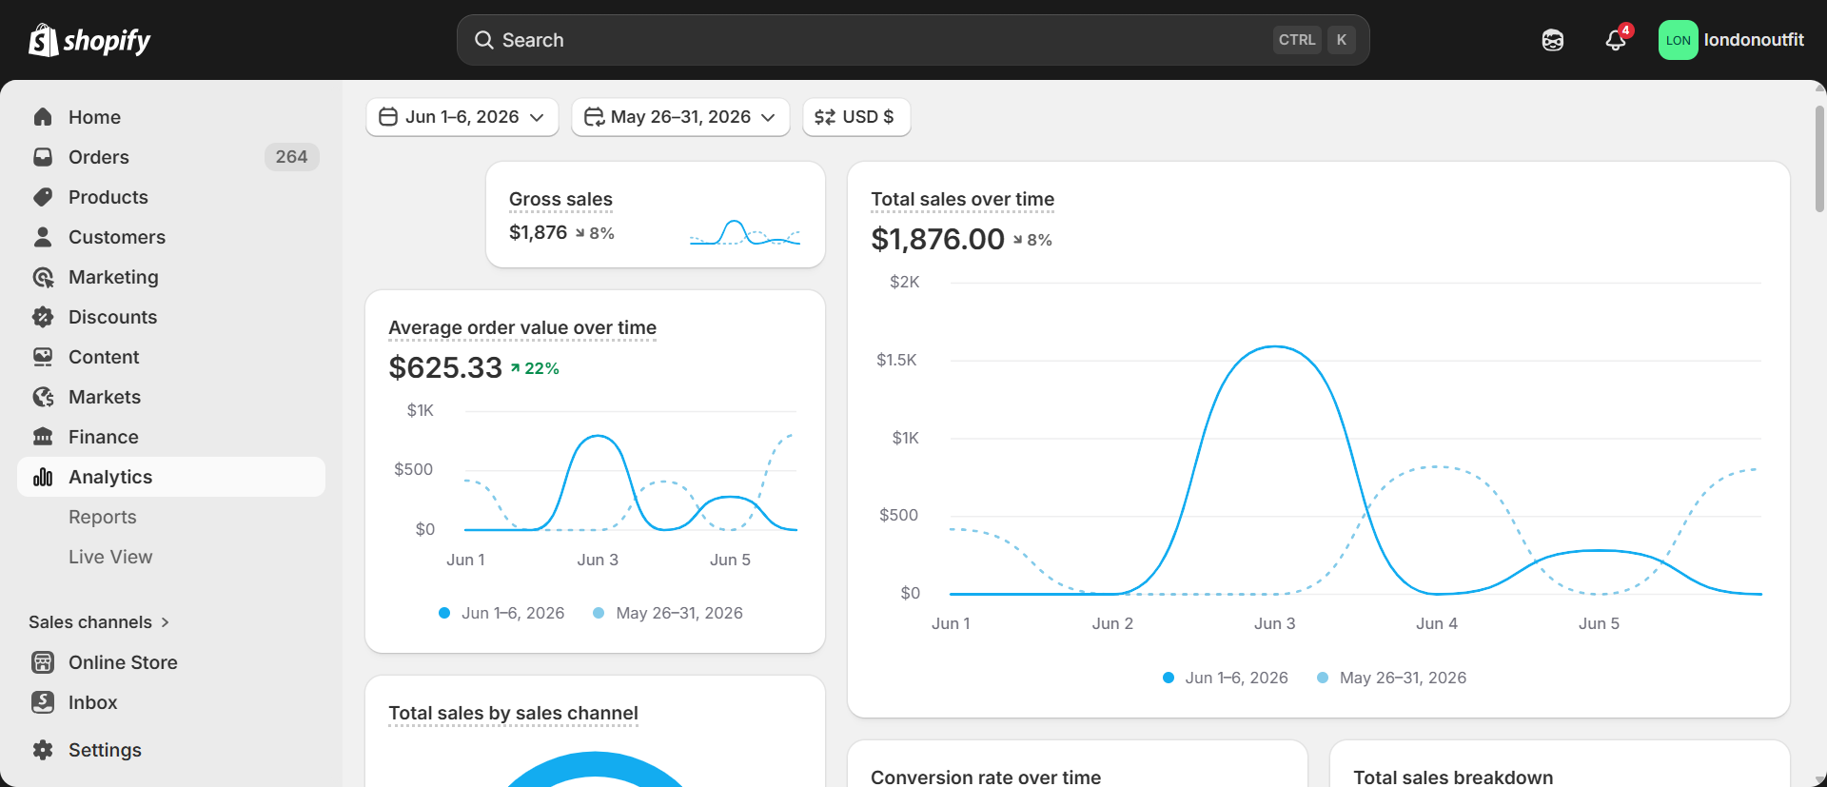Click the Content image icon
Viewport: 1827px width, 787px height.
coord(43,357)
